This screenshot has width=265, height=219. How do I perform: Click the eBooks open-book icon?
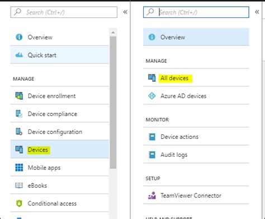[x=19, y=185]
